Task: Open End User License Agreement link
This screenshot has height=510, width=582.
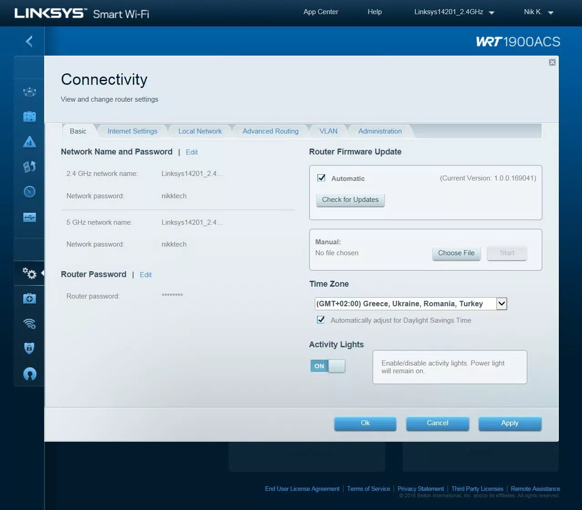Action: click(x=302, y=489)
